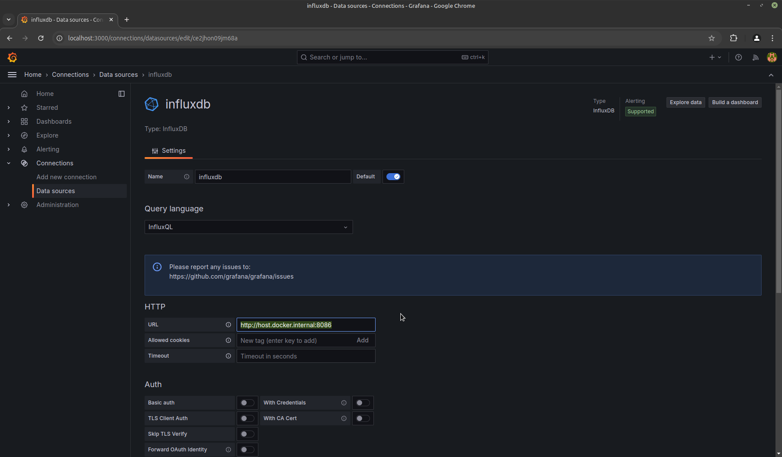Click the Explore data button
Viewport: 782px width, 457px height.
(x=686, y=102)
